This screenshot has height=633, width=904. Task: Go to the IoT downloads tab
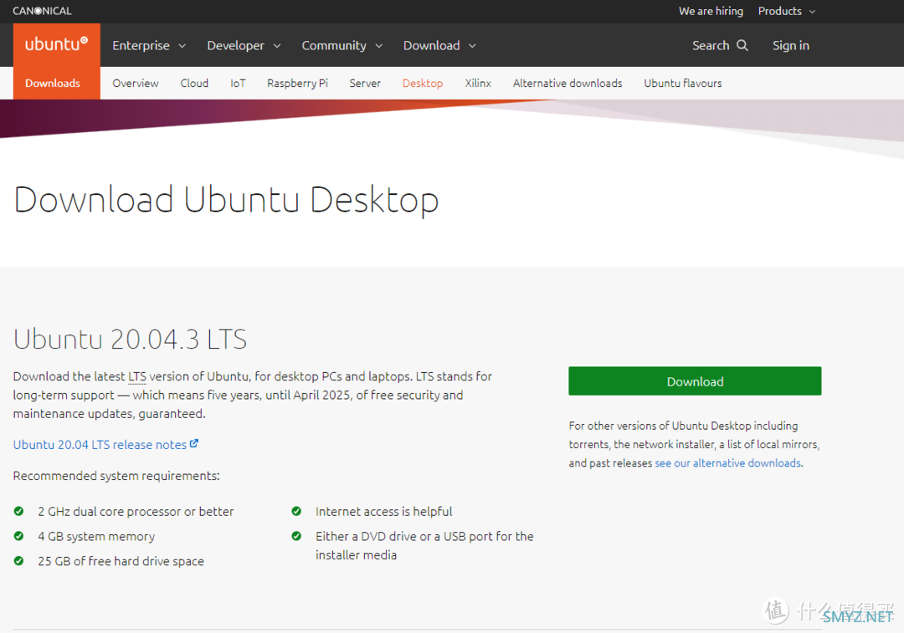point(238,83)
